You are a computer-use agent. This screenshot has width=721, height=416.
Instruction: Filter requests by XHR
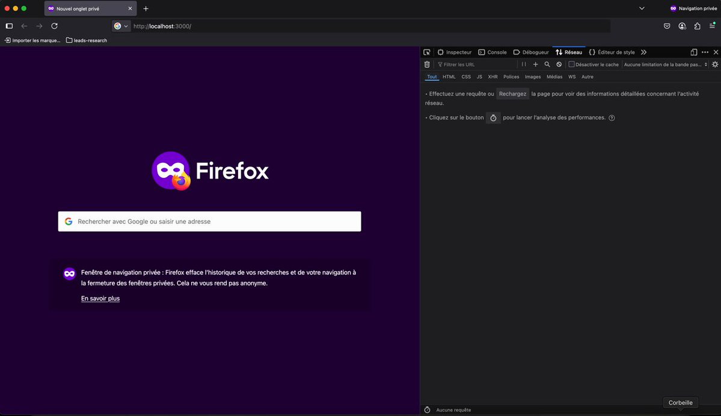click(492, 77)
